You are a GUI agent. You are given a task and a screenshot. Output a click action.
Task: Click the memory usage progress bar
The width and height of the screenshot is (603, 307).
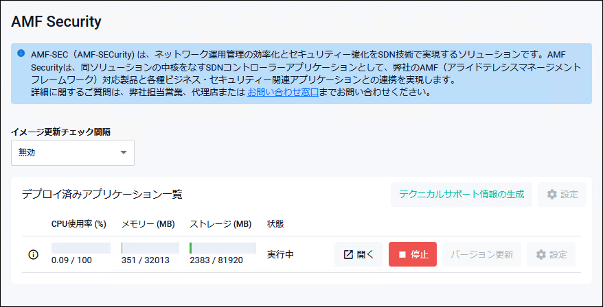pos(150,248)
